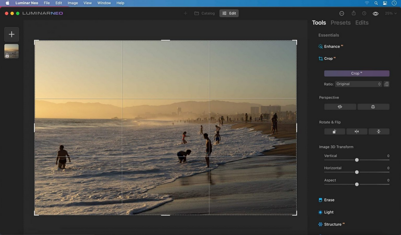
Task: Switch to the Presets tab
Action: [x=341, y=23]
